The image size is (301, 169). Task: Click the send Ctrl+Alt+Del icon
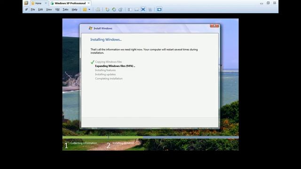click(98, 9)
